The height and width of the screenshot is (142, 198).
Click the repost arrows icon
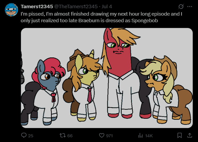[63, 135]
